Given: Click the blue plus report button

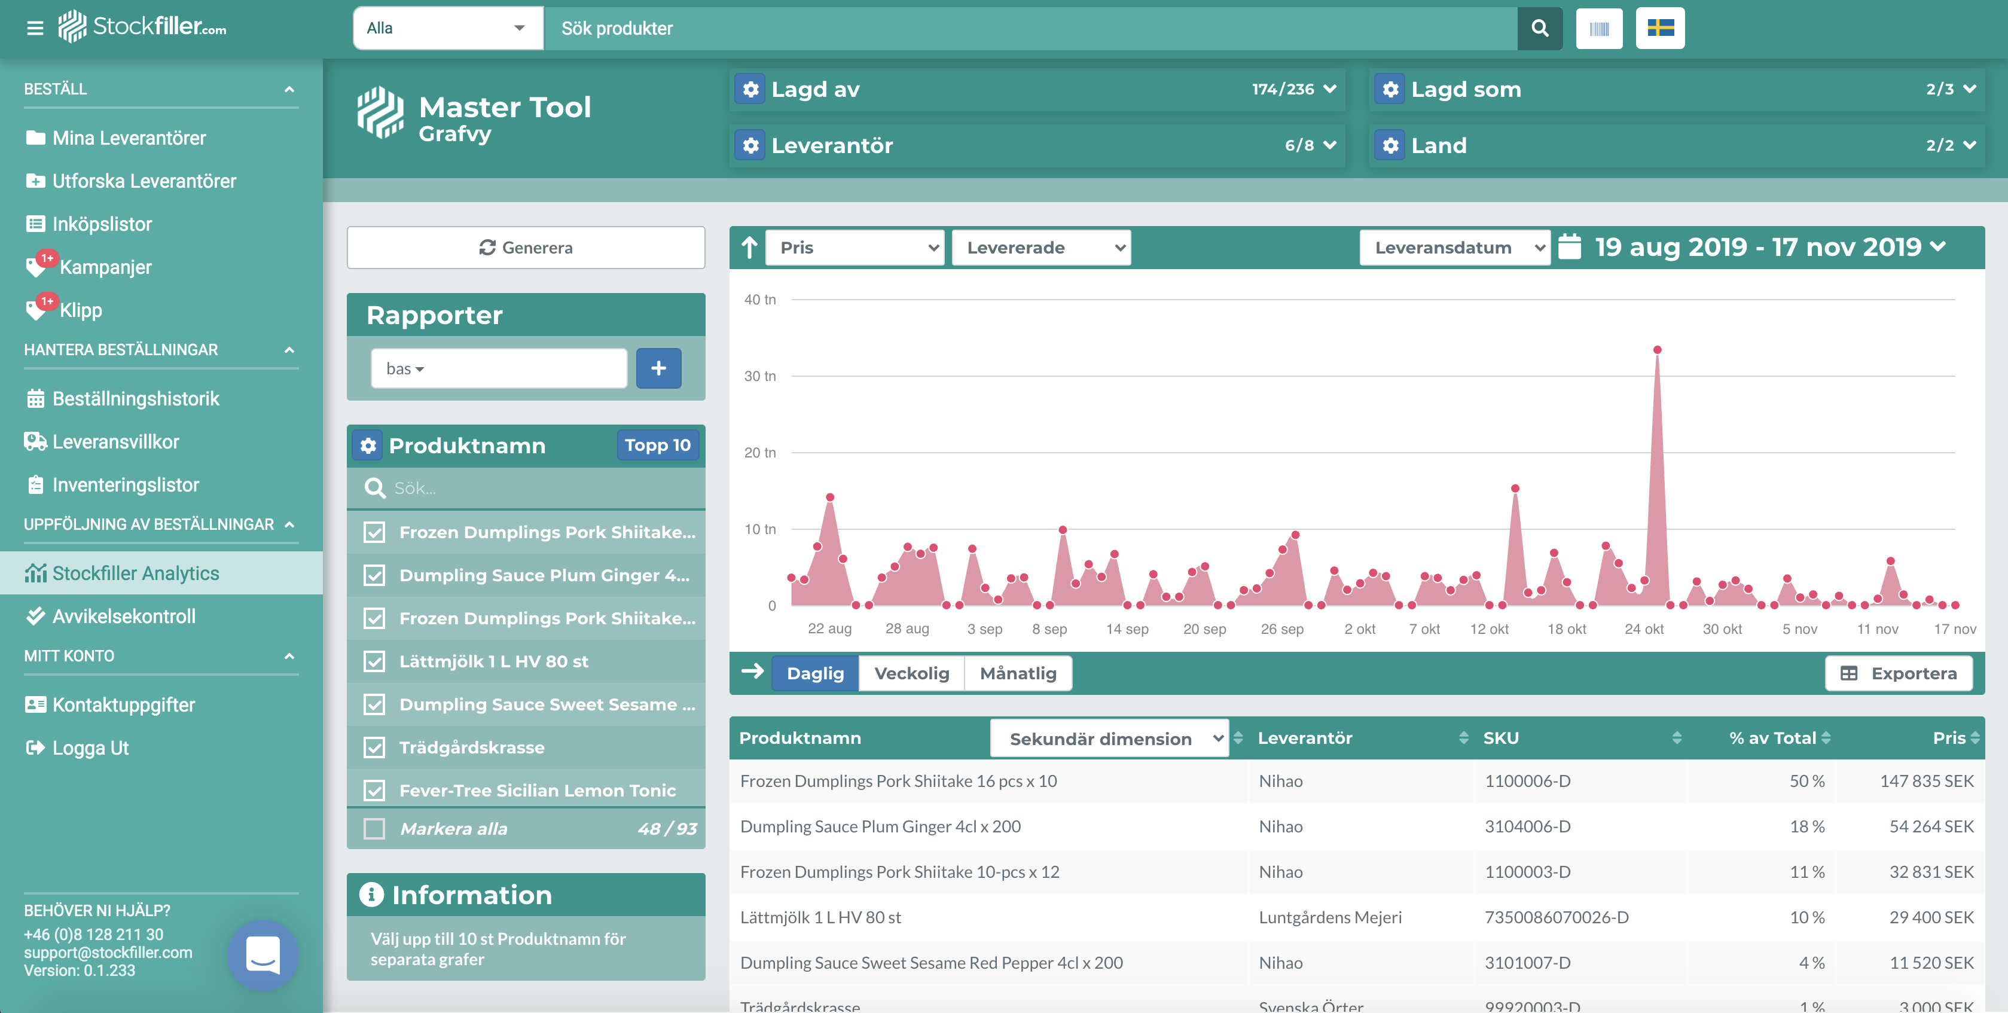Looking at the screenshot, I should click(x=658, y=368).
